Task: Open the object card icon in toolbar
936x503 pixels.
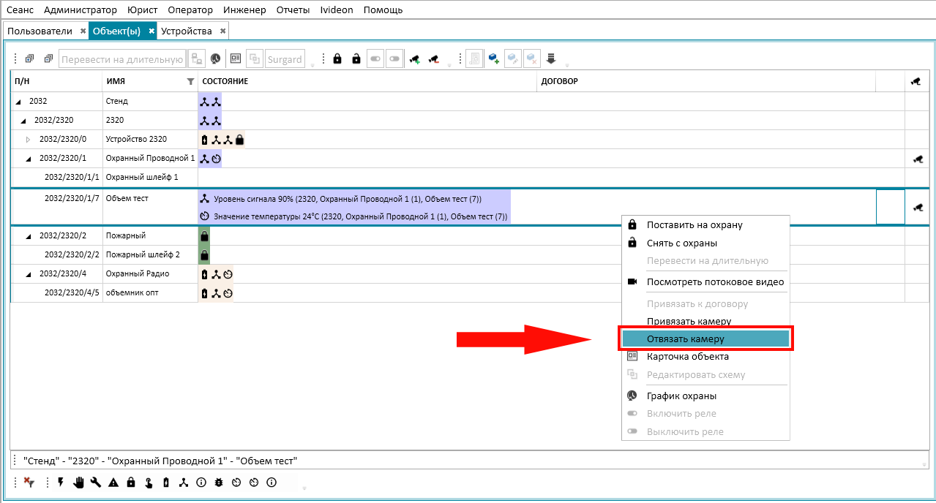Action: 236,59
